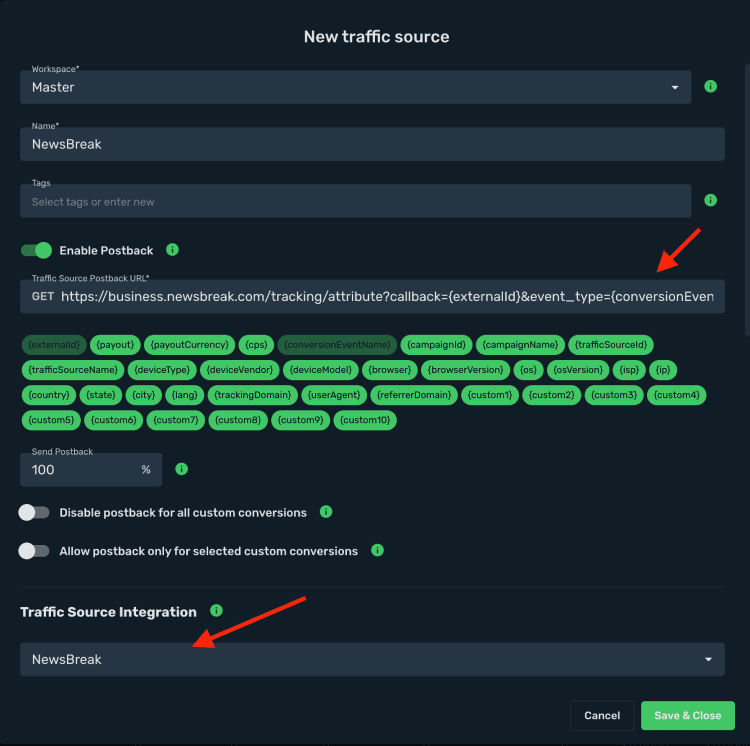
Task: Insert the {ip} token
Action: click(663, 370)
